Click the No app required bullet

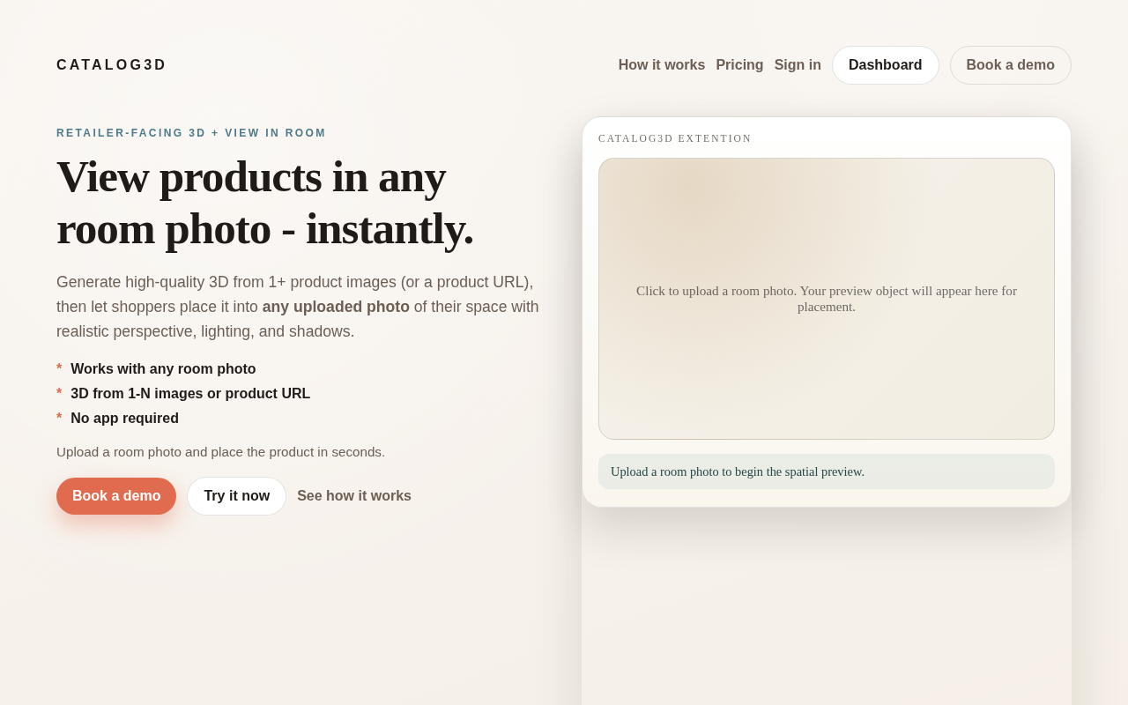(x=124, y=419)
